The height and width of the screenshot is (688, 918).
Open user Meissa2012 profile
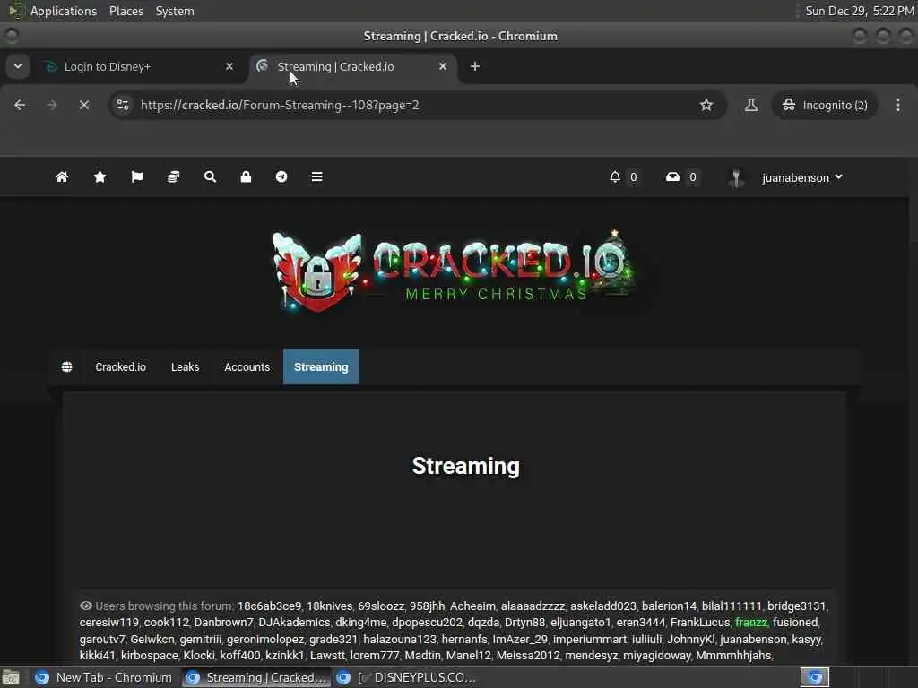click(x=528, y=656)
